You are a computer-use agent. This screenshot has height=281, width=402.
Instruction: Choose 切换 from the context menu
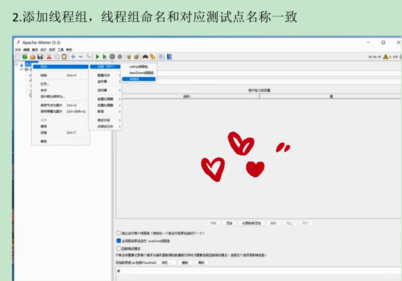point(61,133)
